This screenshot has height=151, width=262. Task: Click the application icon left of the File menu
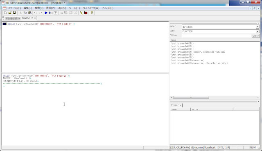click(x=5, y=8)
